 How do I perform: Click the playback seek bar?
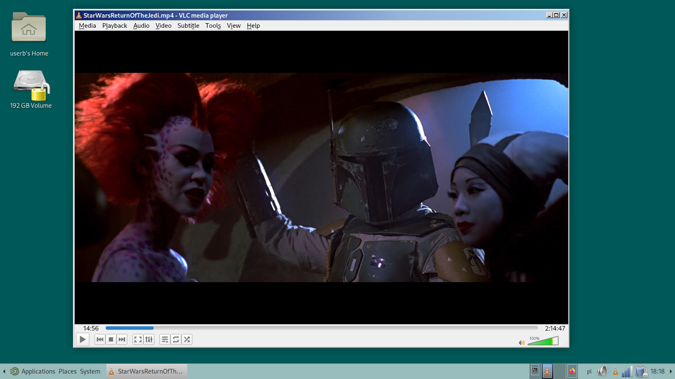(x=322, y=328)
